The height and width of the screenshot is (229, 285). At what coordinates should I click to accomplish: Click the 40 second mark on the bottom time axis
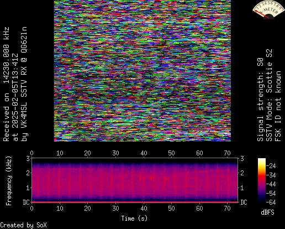coord(144,209)
